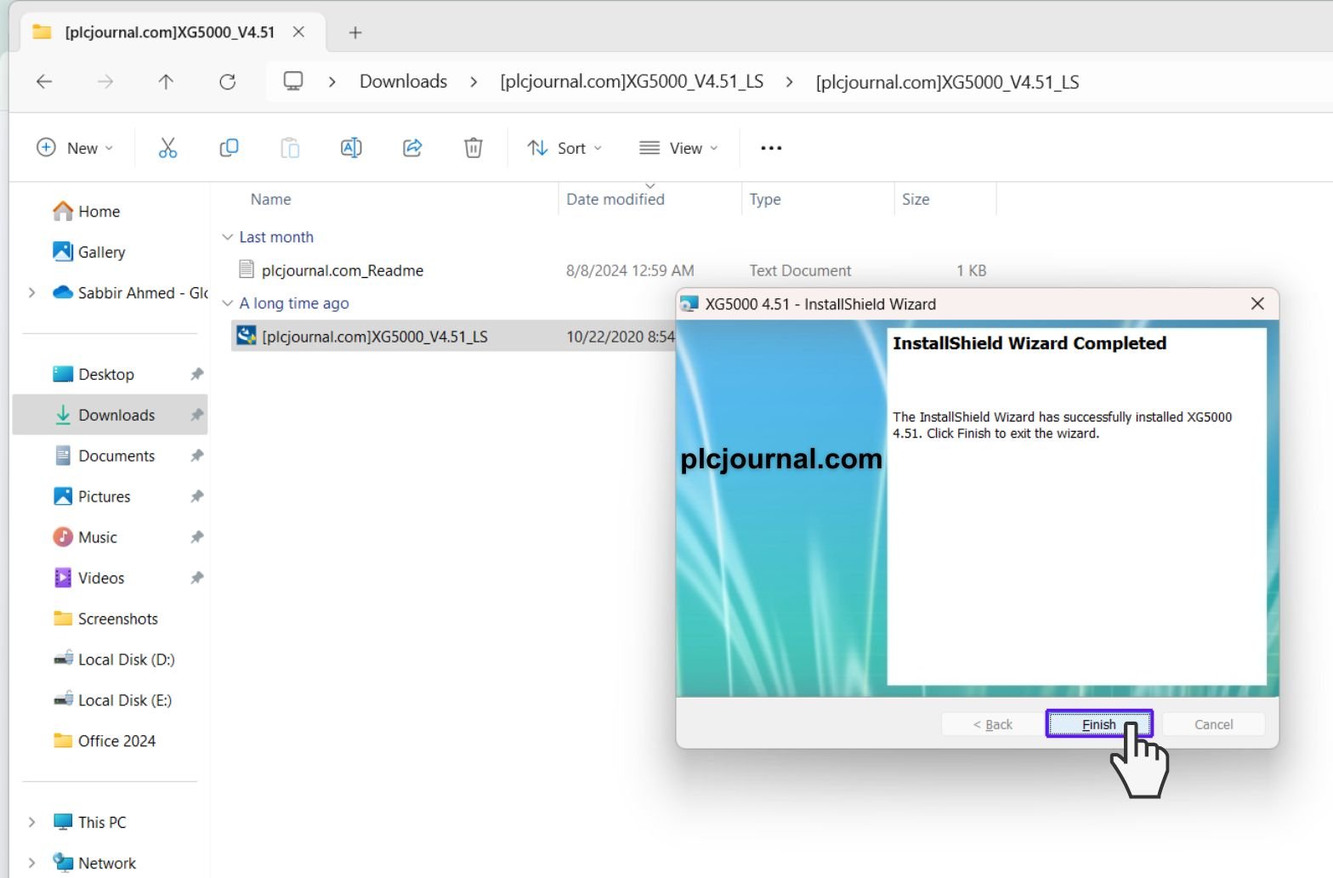Refresh the folder view
Viewport: 1333px width, 878px height.
227,82
